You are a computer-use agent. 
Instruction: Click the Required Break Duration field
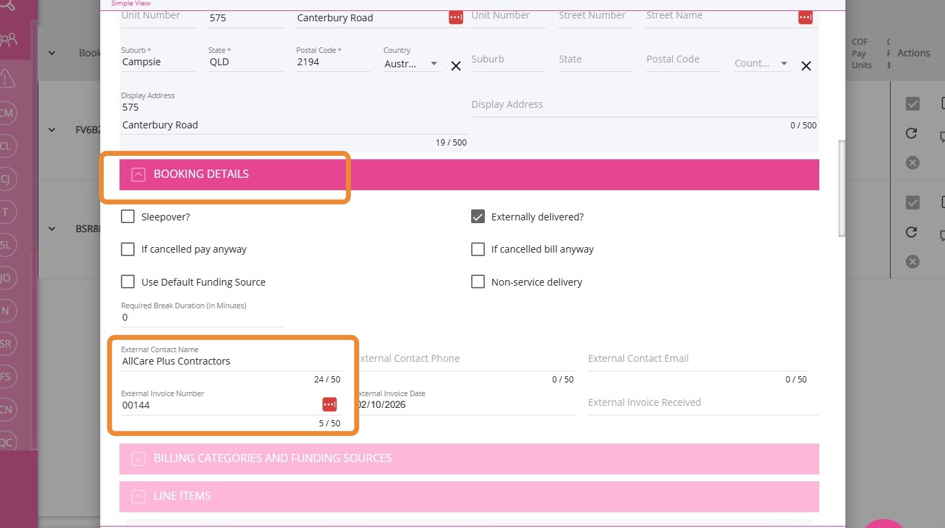click(x=202, y=318)
